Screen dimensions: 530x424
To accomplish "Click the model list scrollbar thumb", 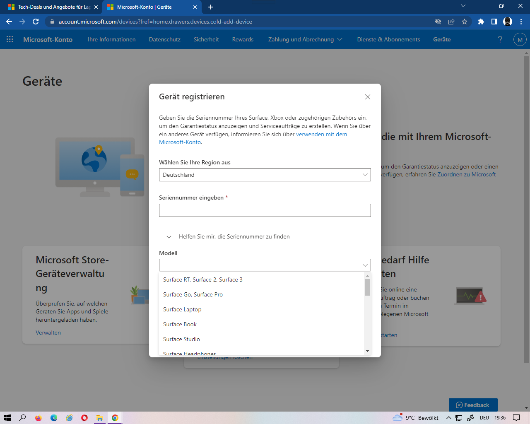I will pyautogui.click(x=367, y=287).
